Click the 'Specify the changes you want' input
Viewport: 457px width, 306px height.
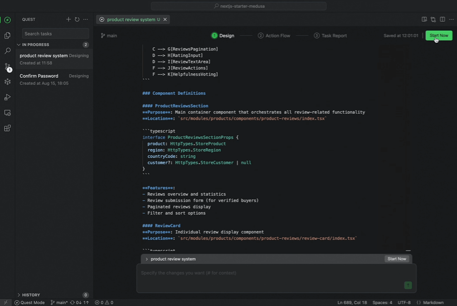tap(276, 278)
